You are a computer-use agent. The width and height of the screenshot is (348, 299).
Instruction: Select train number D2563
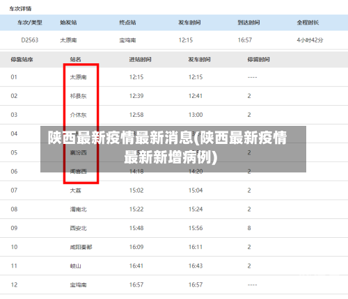tap(30, 40)
